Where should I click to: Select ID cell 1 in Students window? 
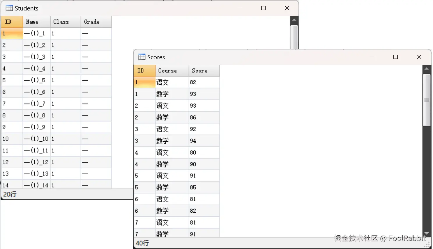point(12,33)
